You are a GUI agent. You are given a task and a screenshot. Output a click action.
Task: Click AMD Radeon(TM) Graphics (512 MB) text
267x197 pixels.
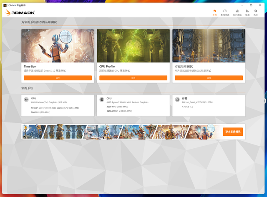(49, 102)
